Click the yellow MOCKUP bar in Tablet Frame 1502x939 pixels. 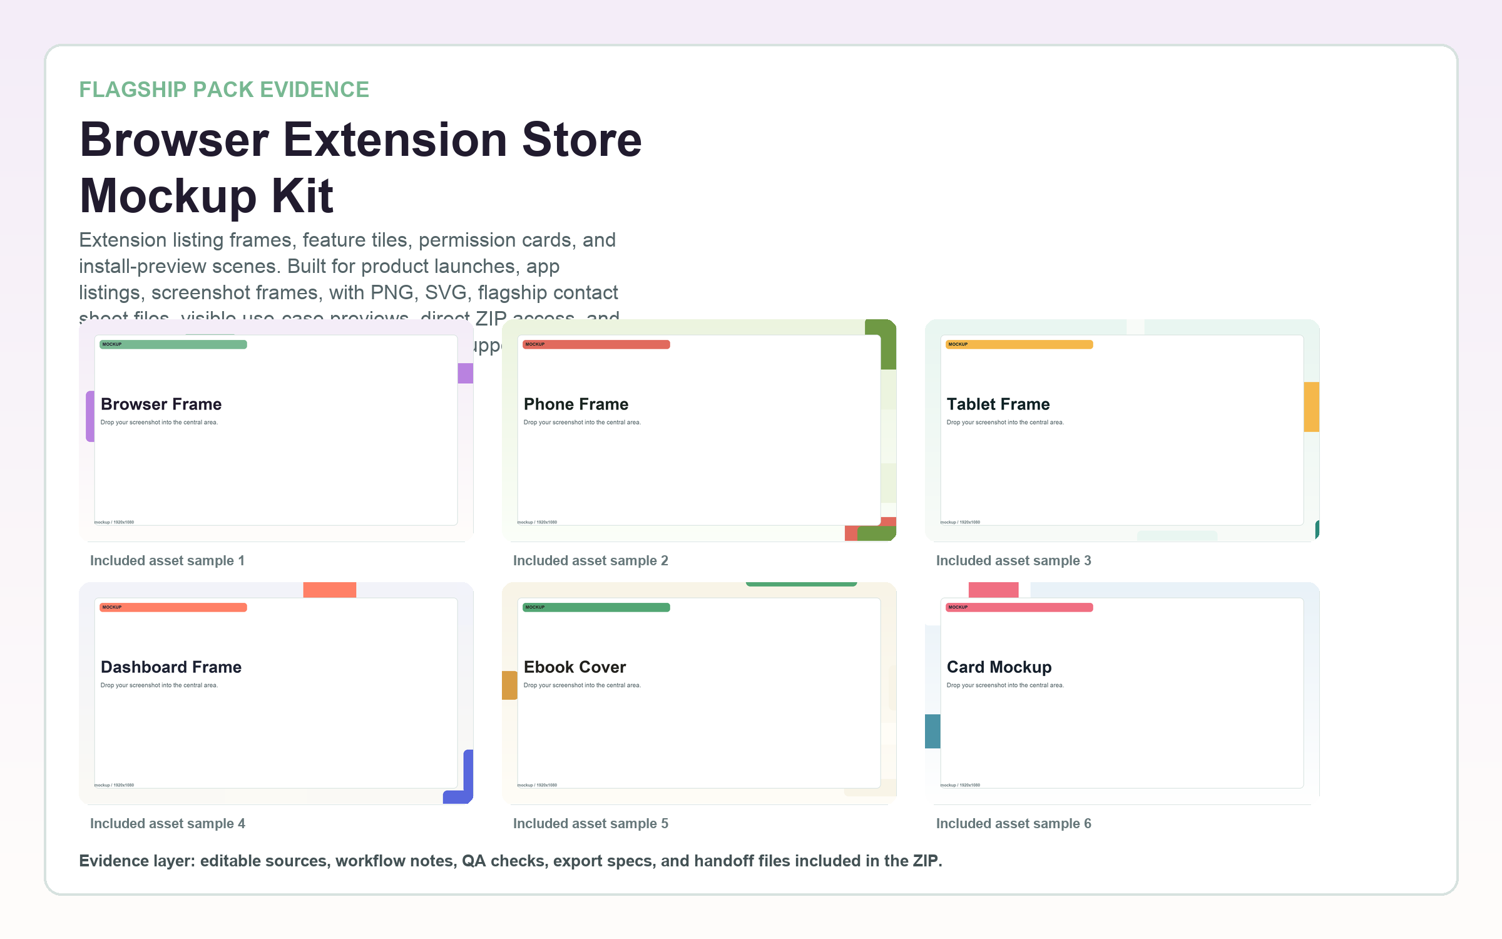[x=1019, y=344]
